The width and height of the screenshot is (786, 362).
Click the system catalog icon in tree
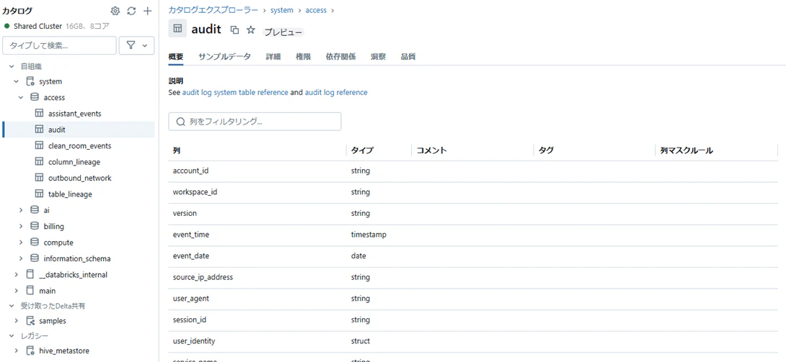pyautogui.click(x=30, y=81)
